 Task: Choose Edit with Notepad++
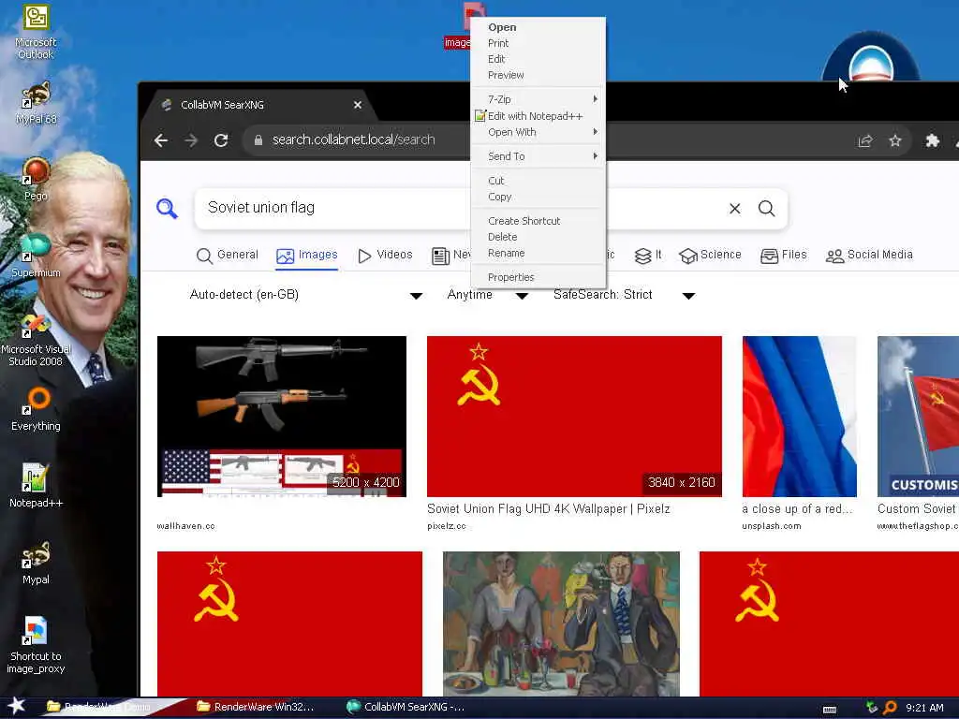point(539,115)
